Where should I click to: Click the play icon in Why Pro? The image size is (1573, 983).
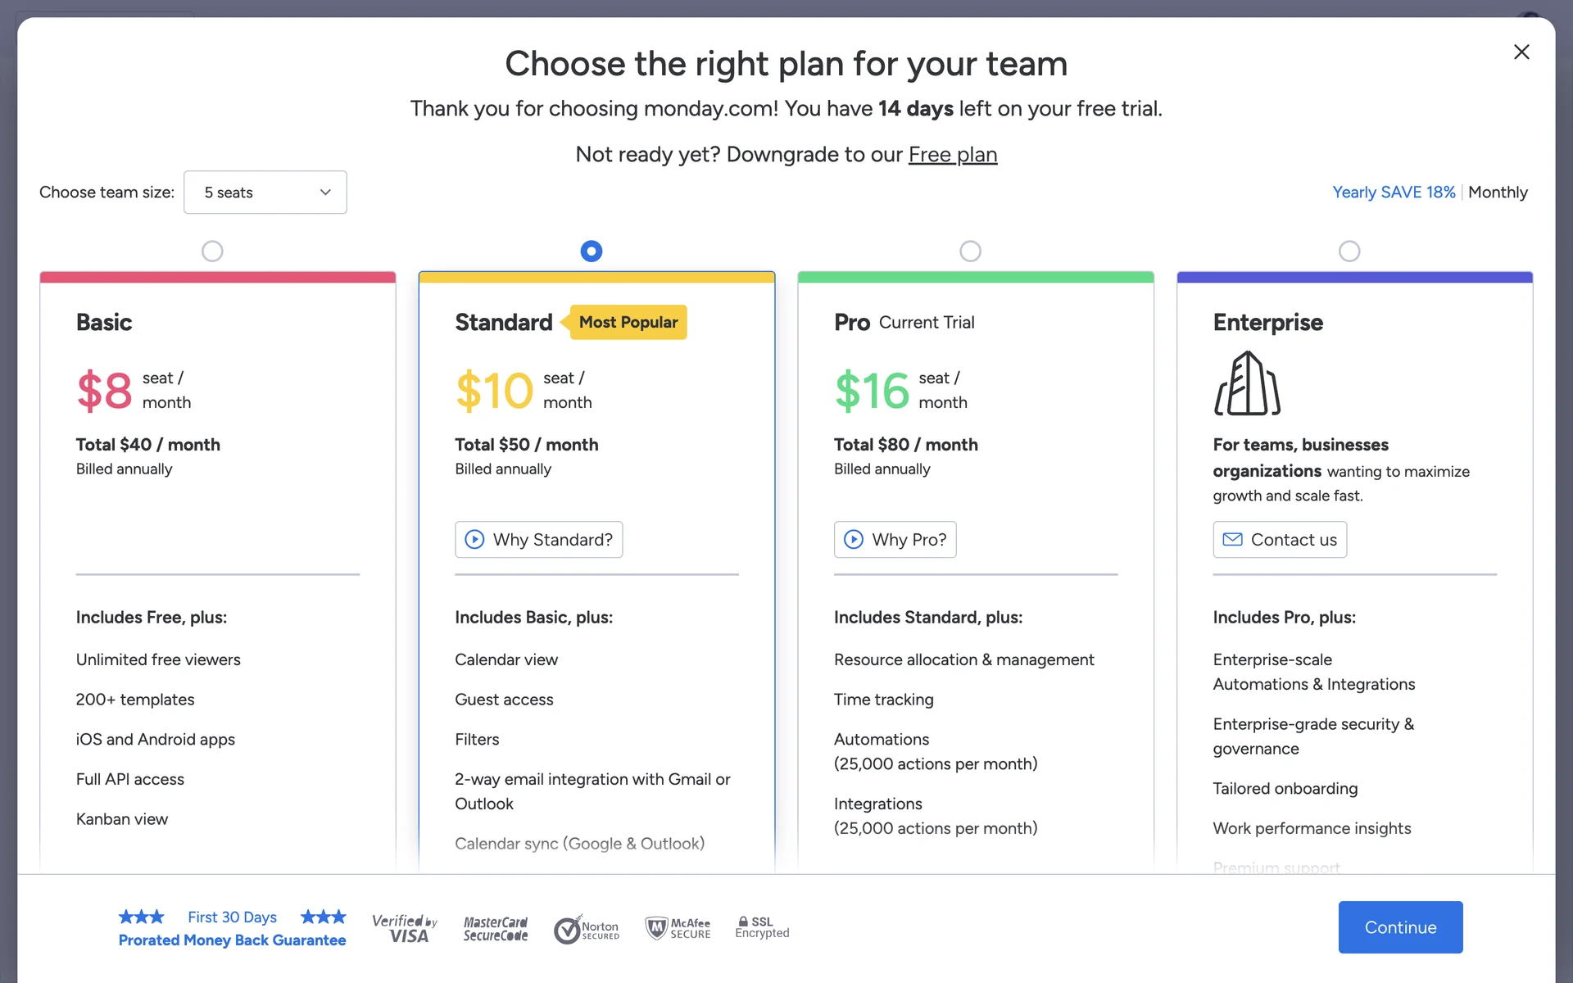854,539
